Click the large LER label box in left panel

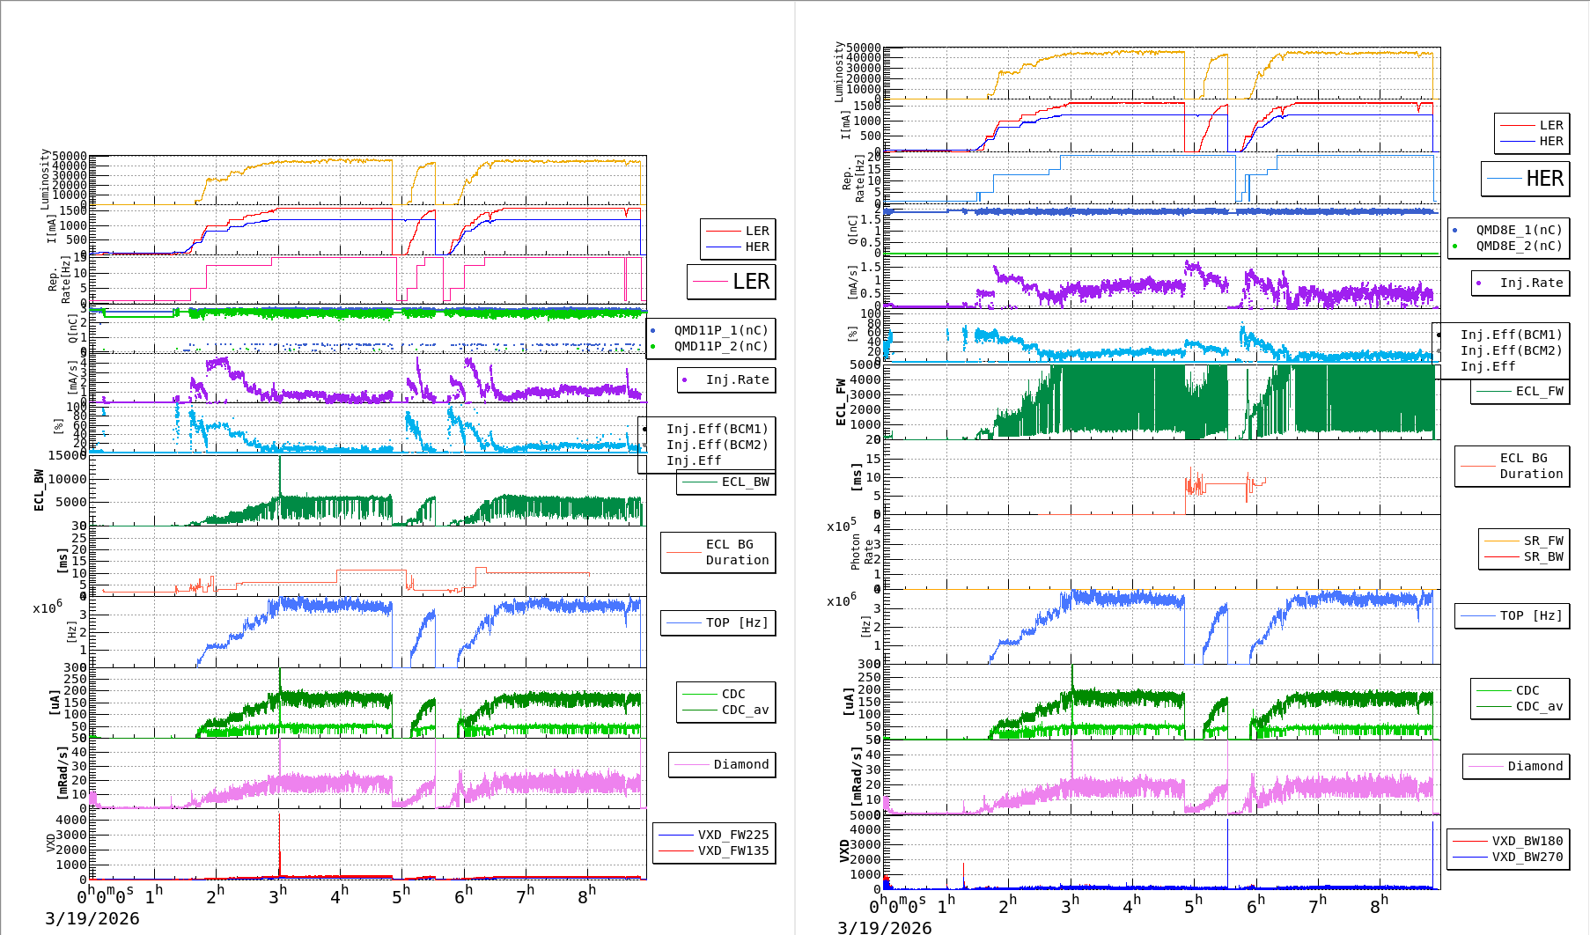[731, 282]
